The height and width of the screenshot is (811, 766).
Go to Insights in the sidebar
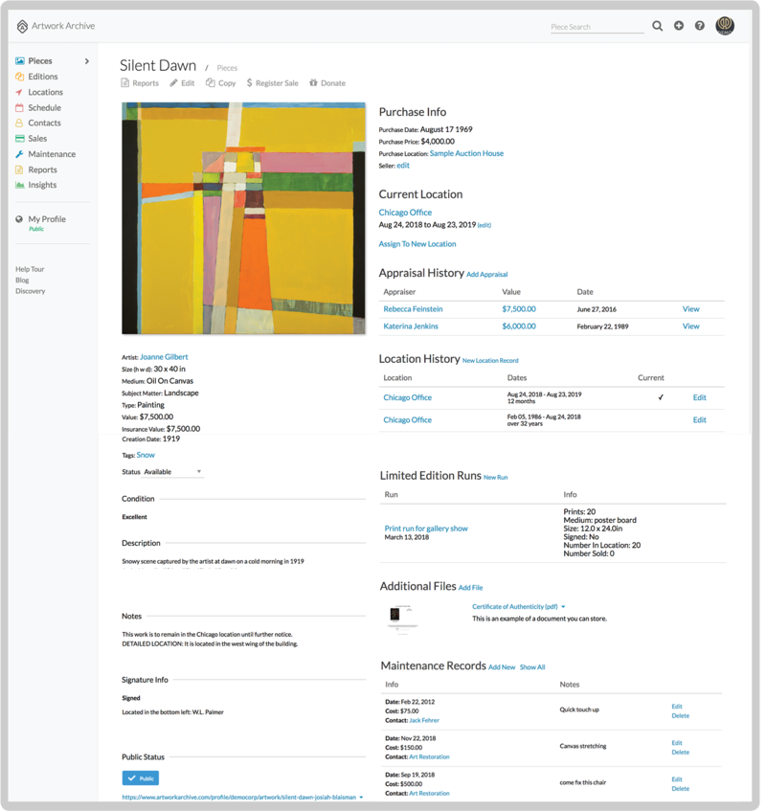(42, 185)
